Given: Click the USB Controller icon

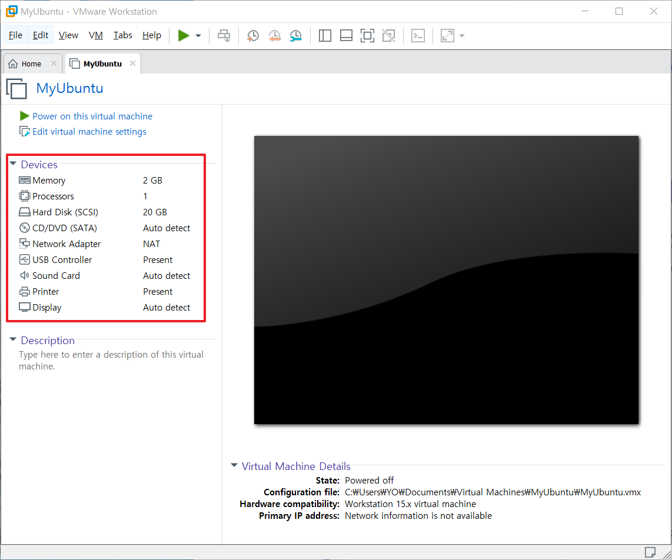Looking at the screenshot, I should [25, 259].
